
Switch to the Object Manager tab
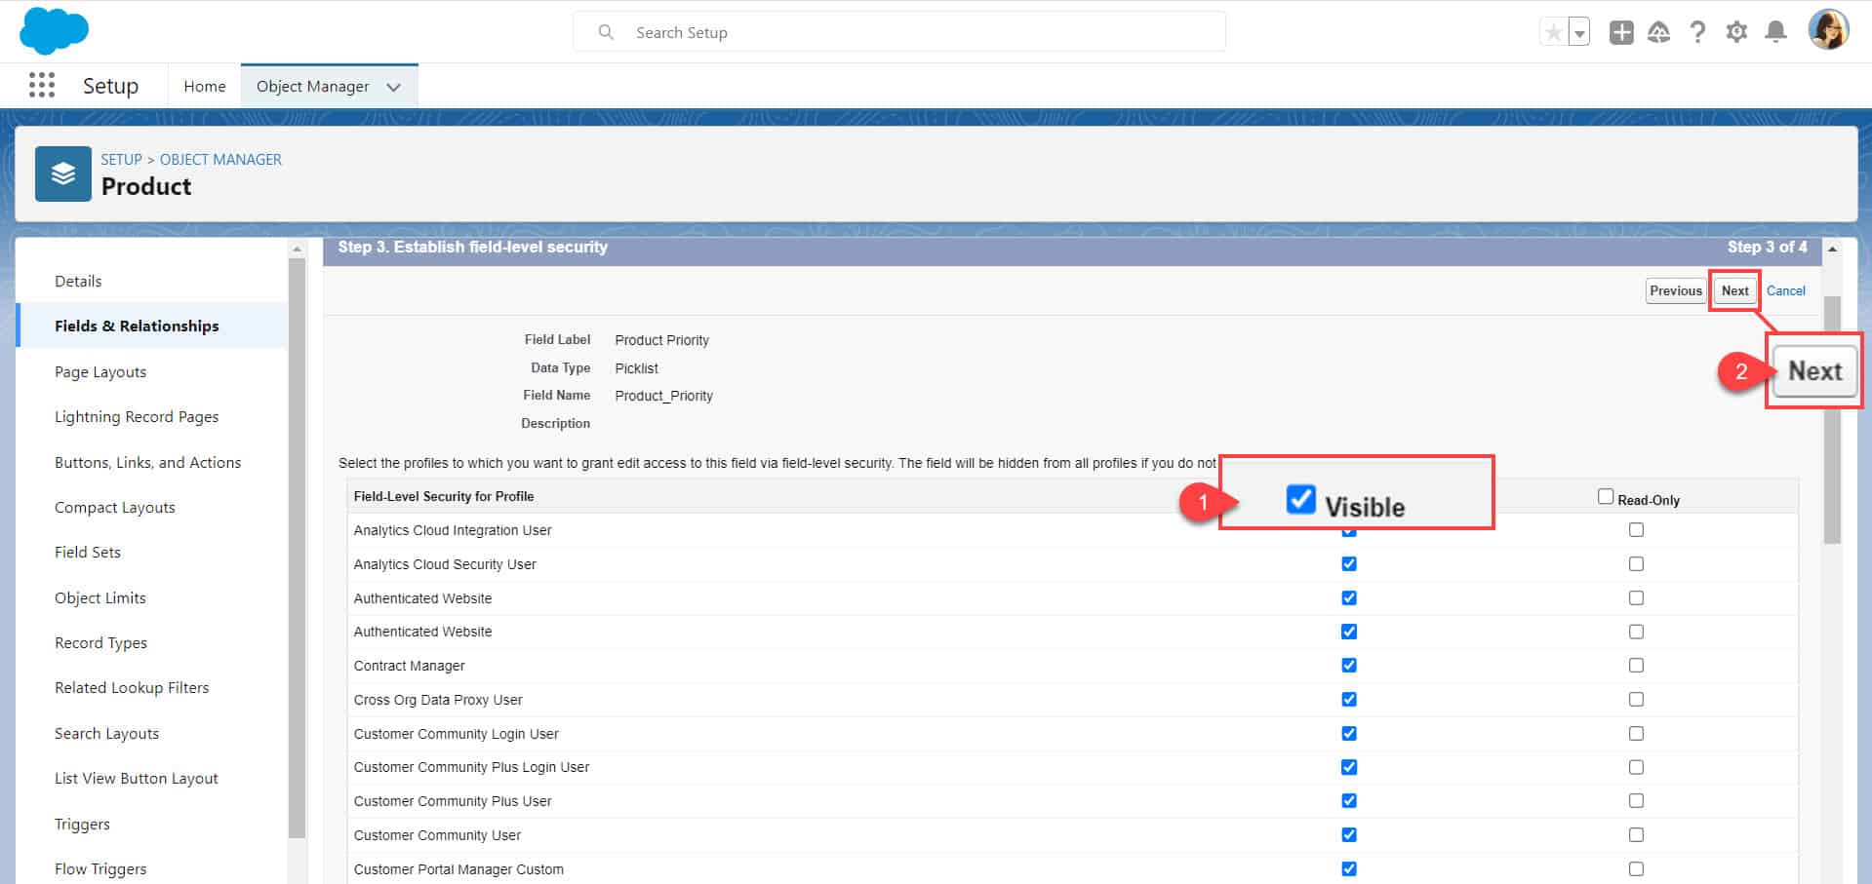click(313, 86)
